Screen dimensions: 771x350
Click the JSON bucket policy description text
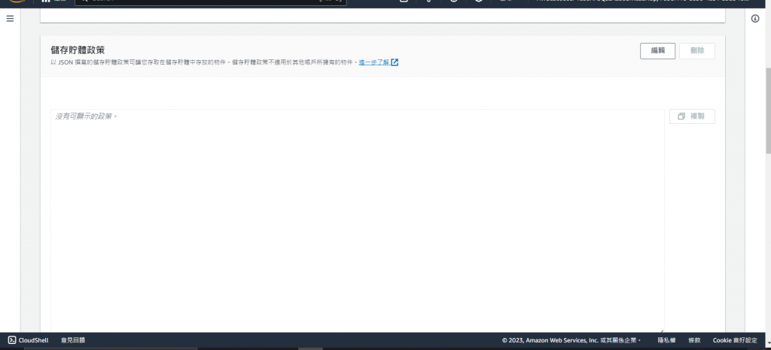(203, 62)
